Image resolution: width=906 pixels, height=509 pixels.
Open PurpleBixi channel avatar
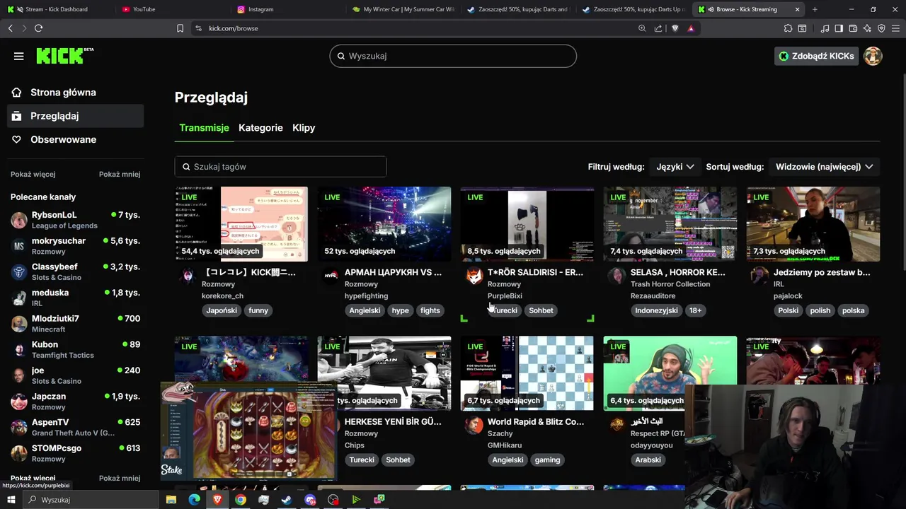click(x=474, y=276)
